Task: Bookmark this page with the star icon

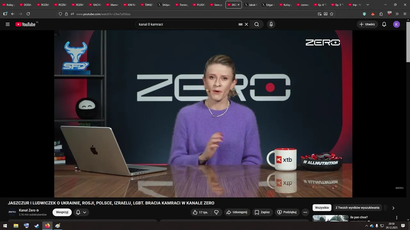Action: pyautogui.click(x=332, y=14)
